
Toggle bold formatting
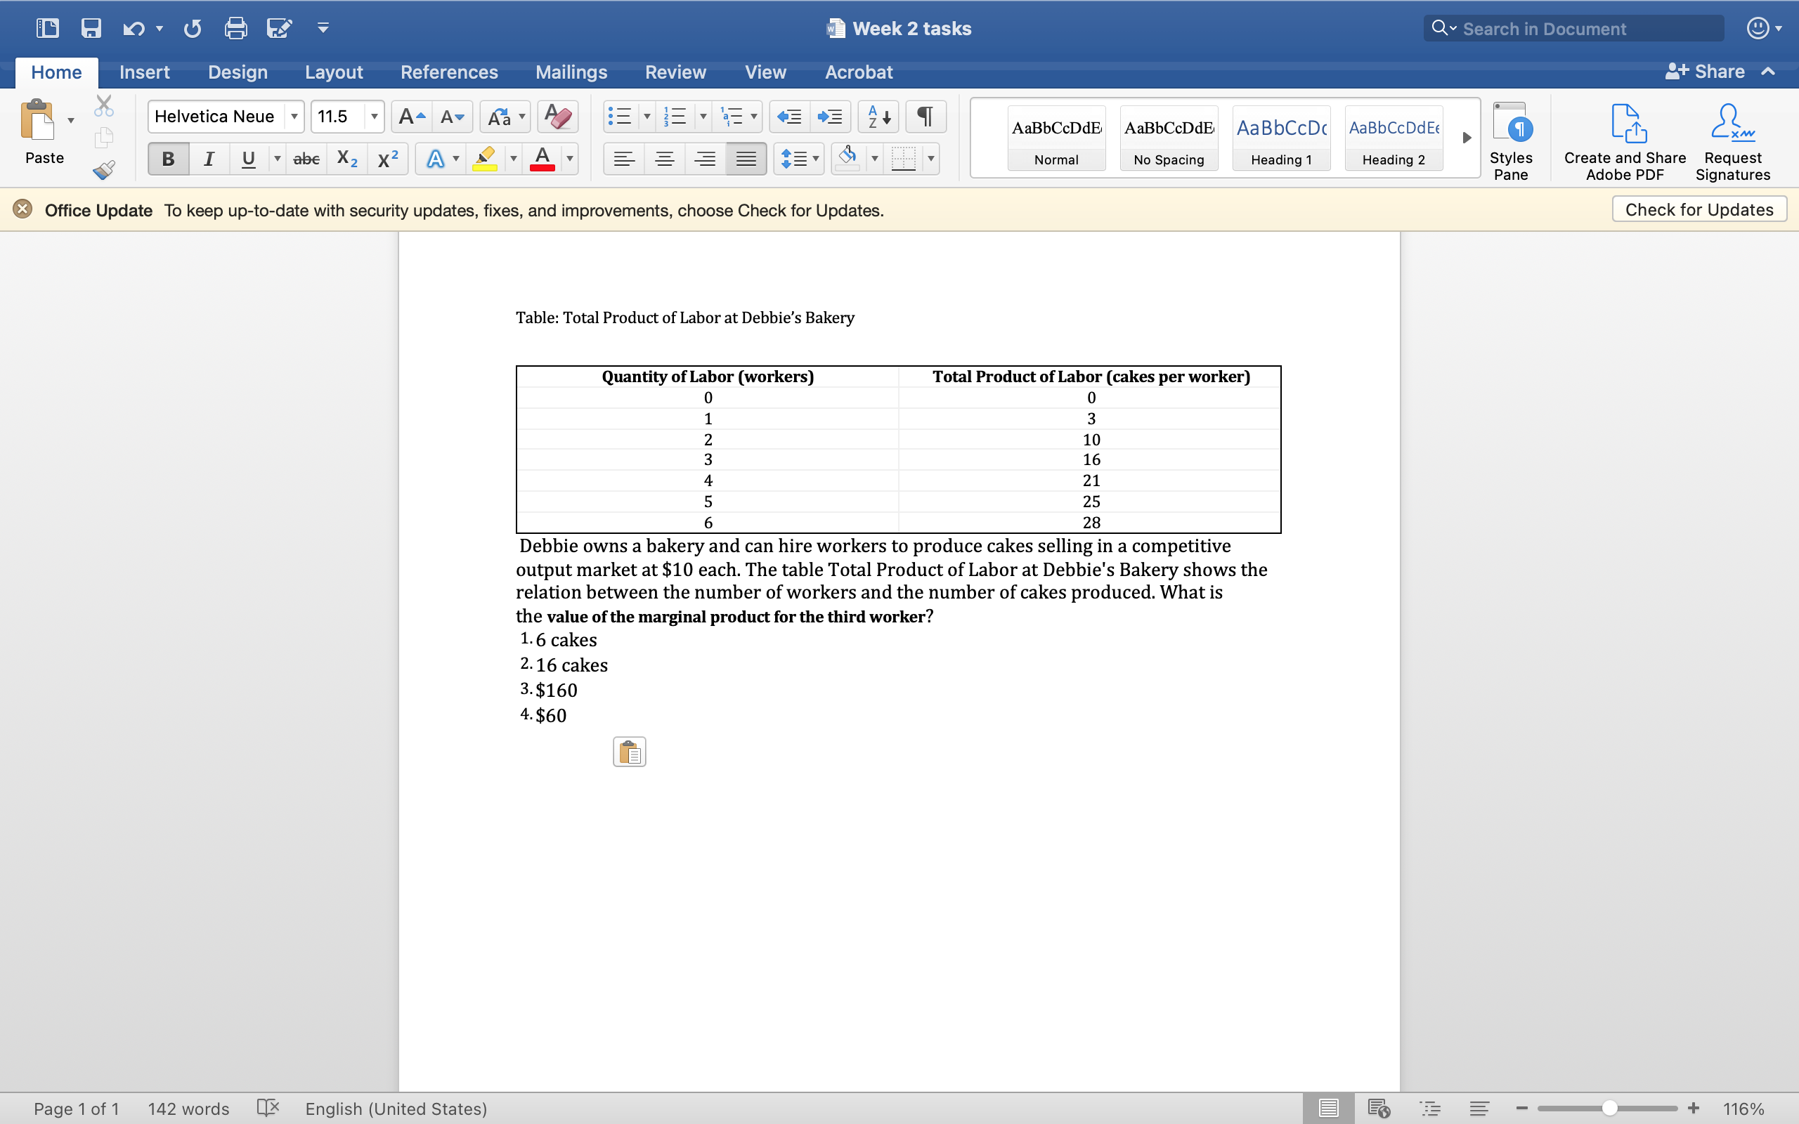[167, 157]
